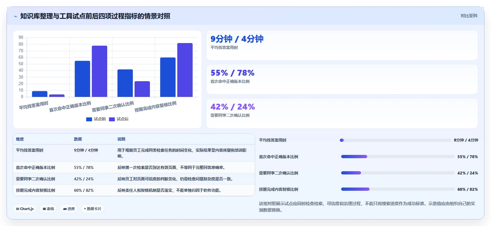The height and width of the screenshot is (226, 491).
Task: Click description starting 反映第一次检索是否到达
Action: click(171, 168)
